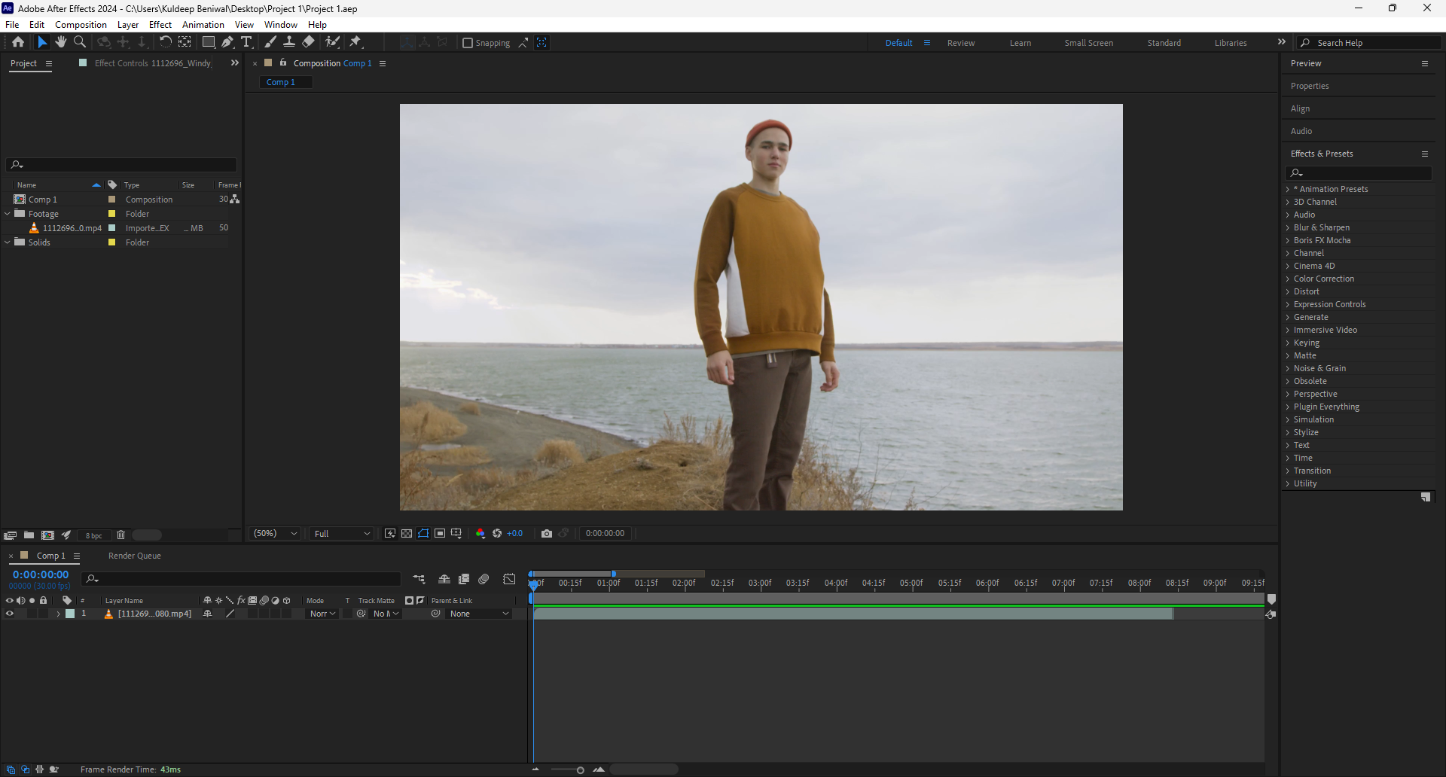The height and width of the screenshot is (777, 1446).
Task: Open the Composition menu
Action: (x=81, y=25)
